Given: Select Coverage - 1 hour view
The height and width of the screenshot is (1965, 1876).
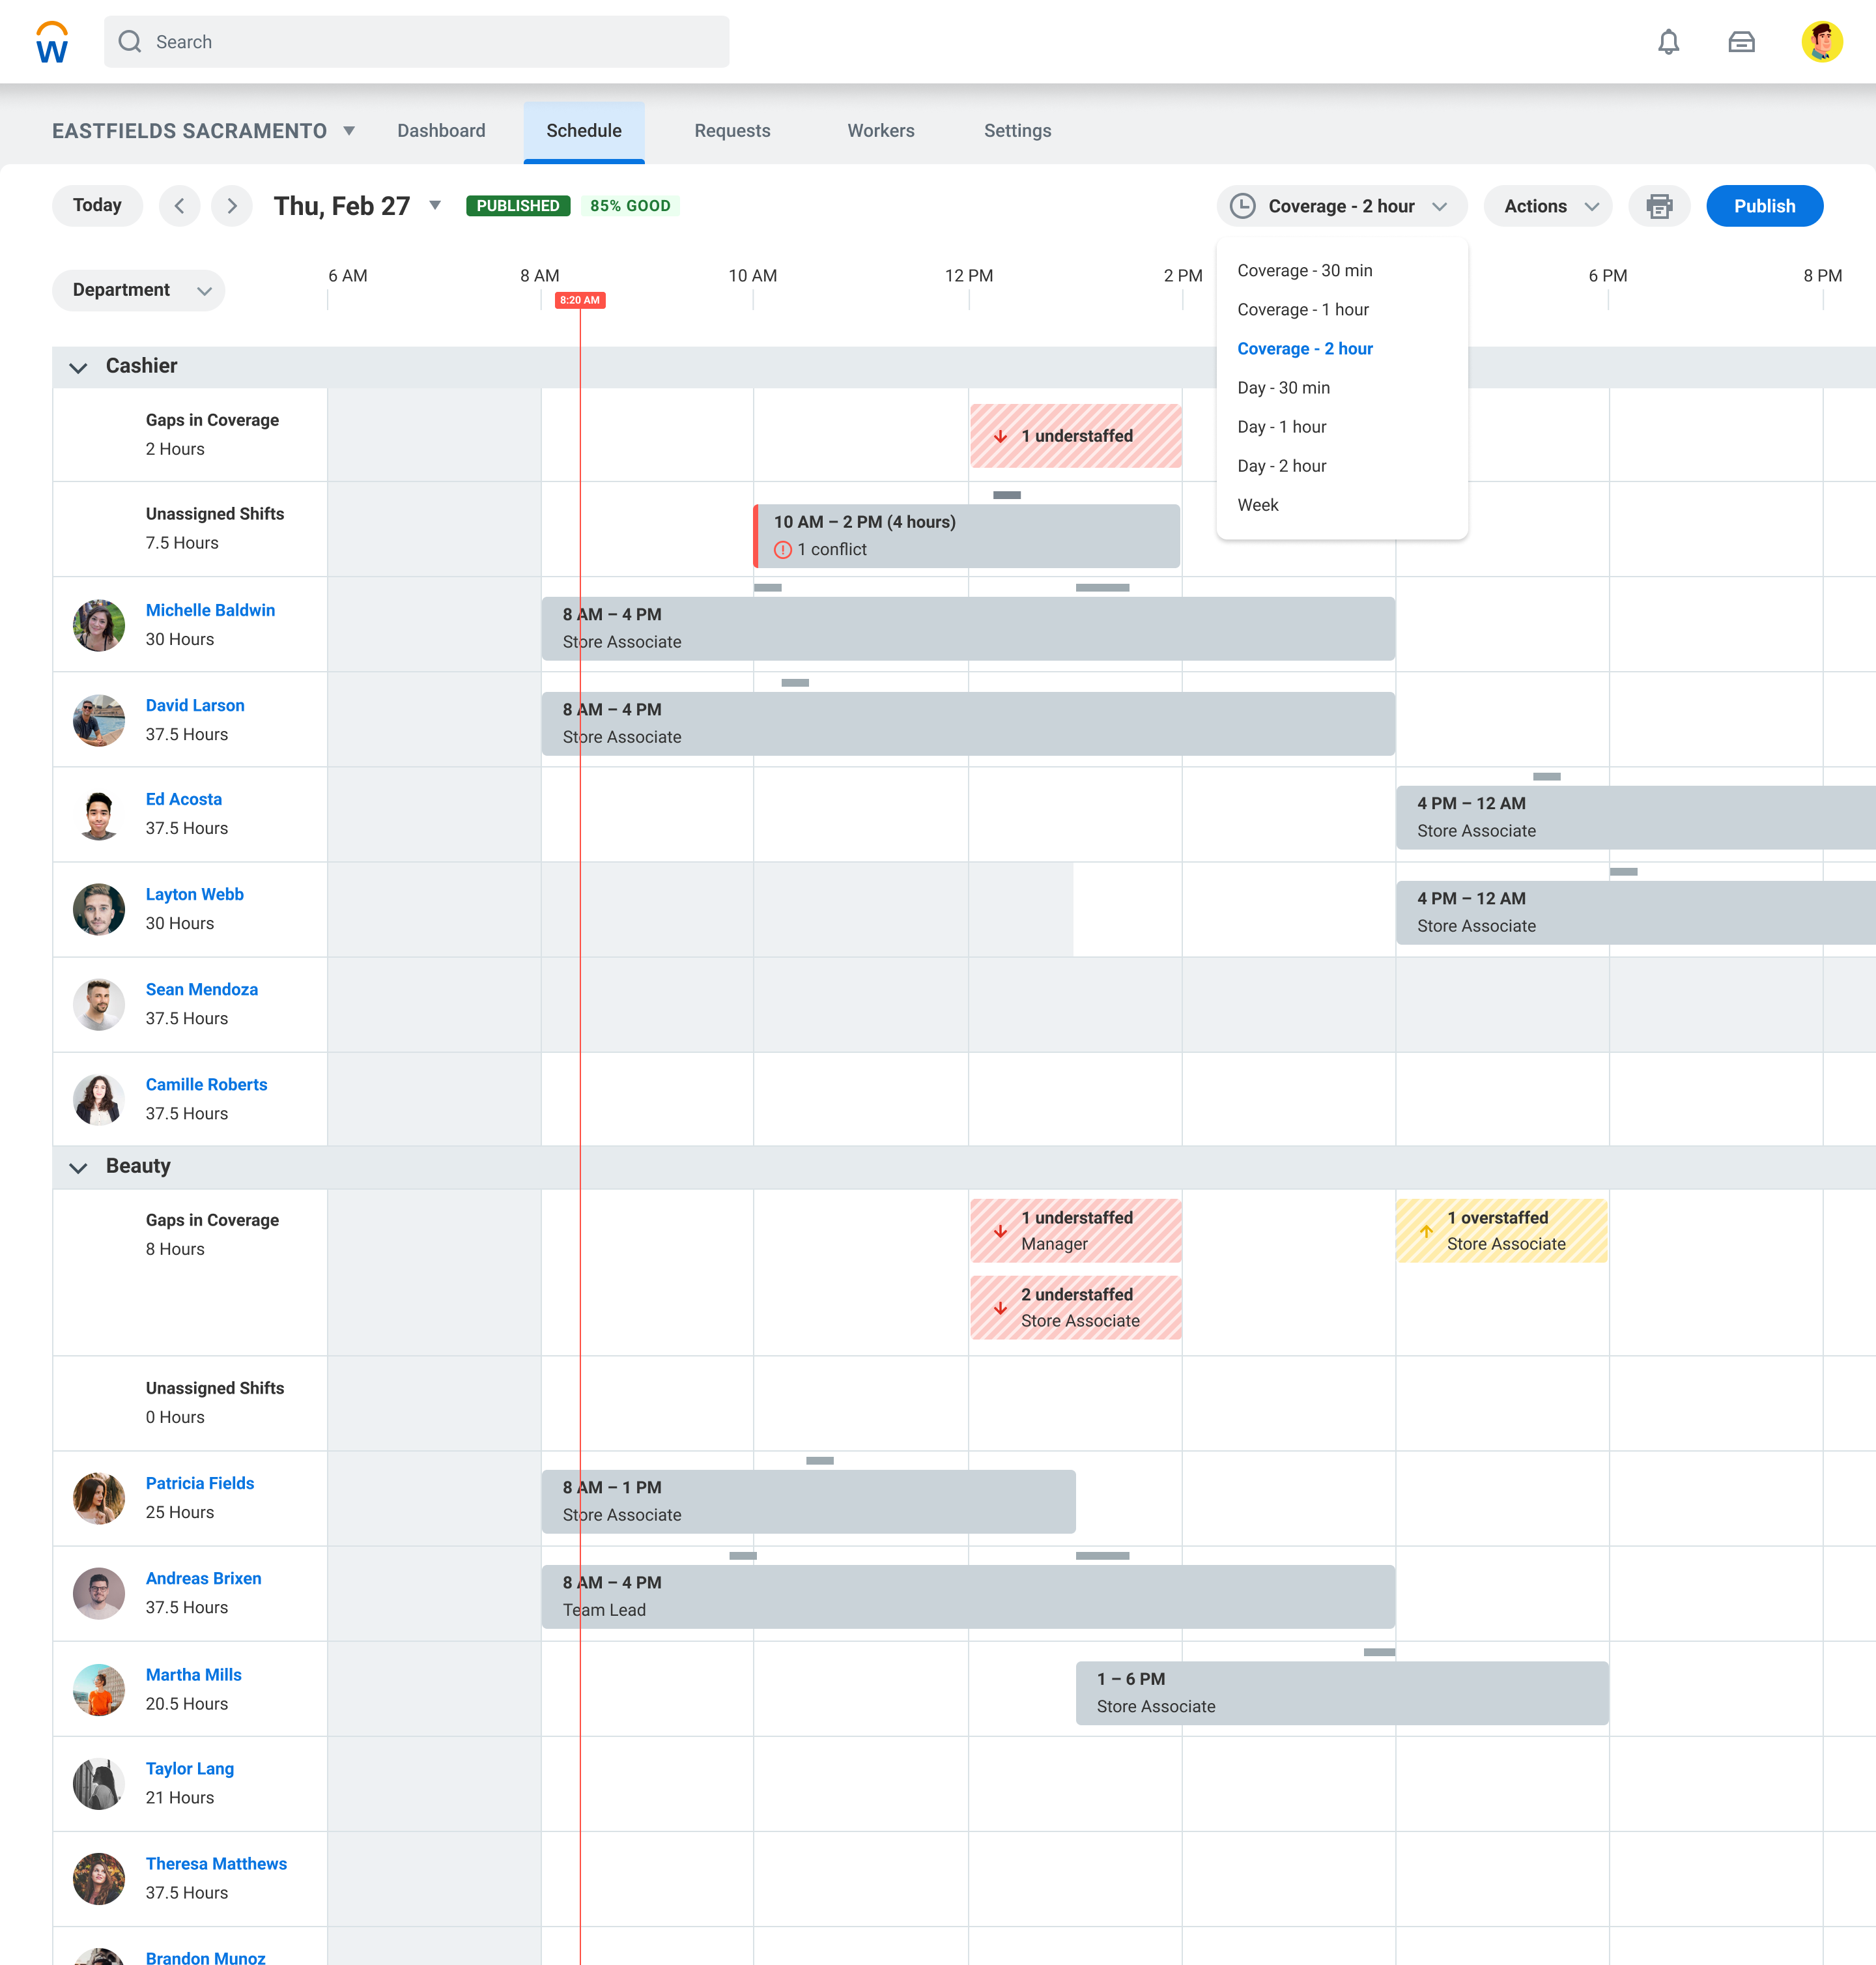Looking at the screenshot, I should pos(1302,310).
